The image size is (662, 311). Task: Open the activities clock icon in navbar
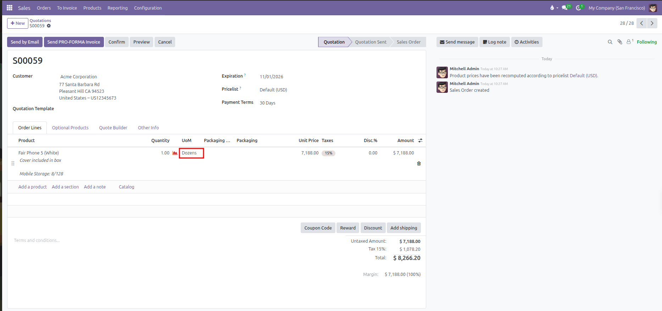[580, 7]
